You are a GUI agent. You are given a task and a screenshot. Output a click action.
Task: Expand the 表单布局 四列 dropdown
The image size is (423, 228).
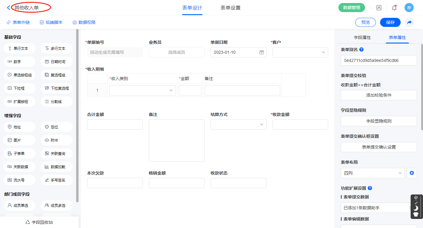[x=373, y=173]
